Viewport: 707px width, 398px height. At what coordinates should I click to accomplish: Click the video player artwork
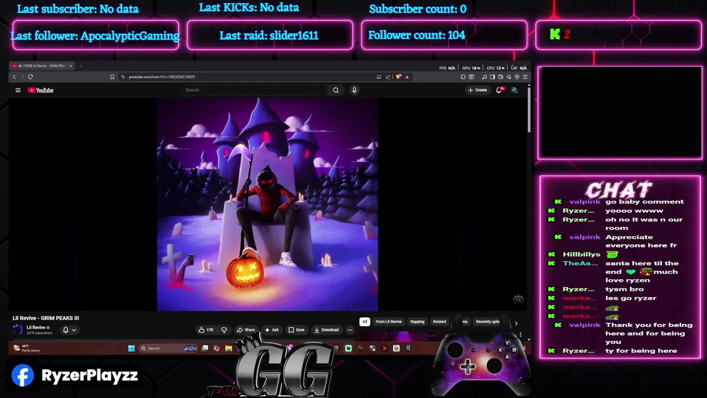pyautogui.click(x=267, y=205)
